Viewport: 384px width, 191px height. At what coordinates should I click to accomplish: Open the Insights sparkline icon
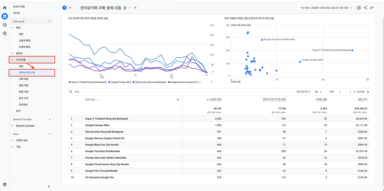[x=372, y=8]
